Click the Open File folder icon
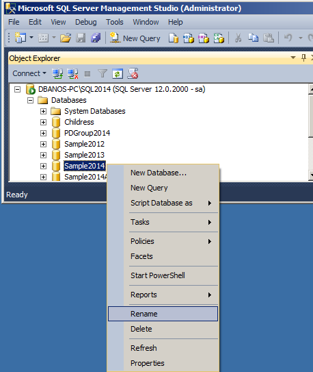The width and height of the screenshot is (313, 372). coord(66,38)
